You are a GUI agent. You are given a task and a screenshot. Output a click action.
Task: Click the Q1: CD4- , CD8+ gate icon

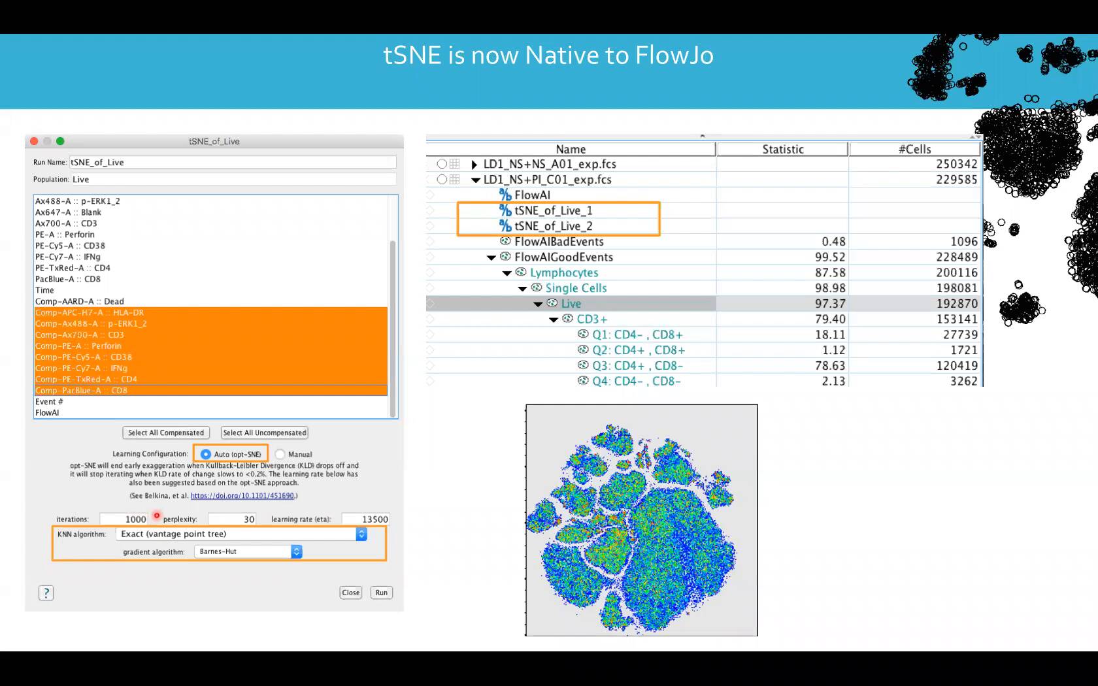pyautogui.click(x=584, y=335)
